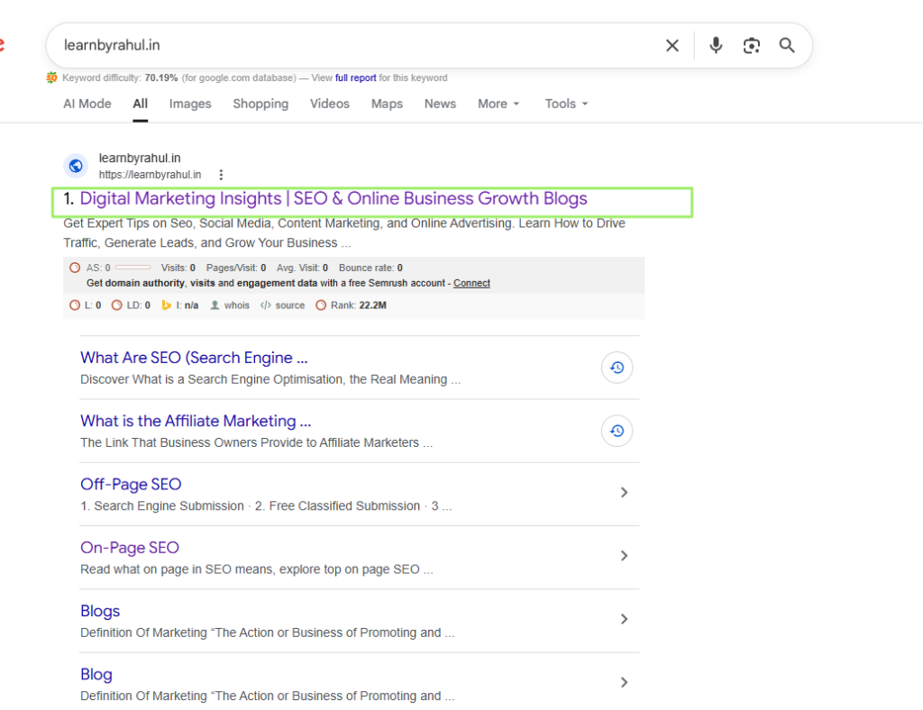Start voice search with microphone icon

coord(716,46)
